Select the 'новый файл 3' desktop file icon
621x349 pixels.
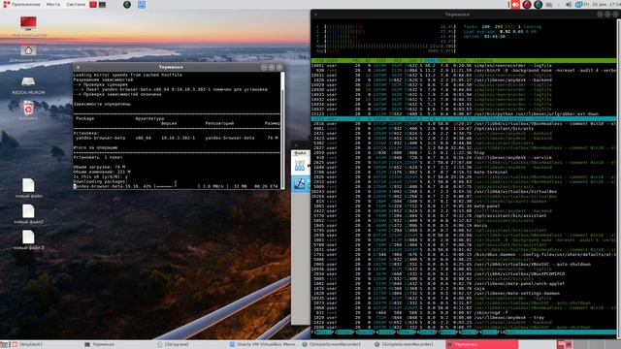(28, 237)
